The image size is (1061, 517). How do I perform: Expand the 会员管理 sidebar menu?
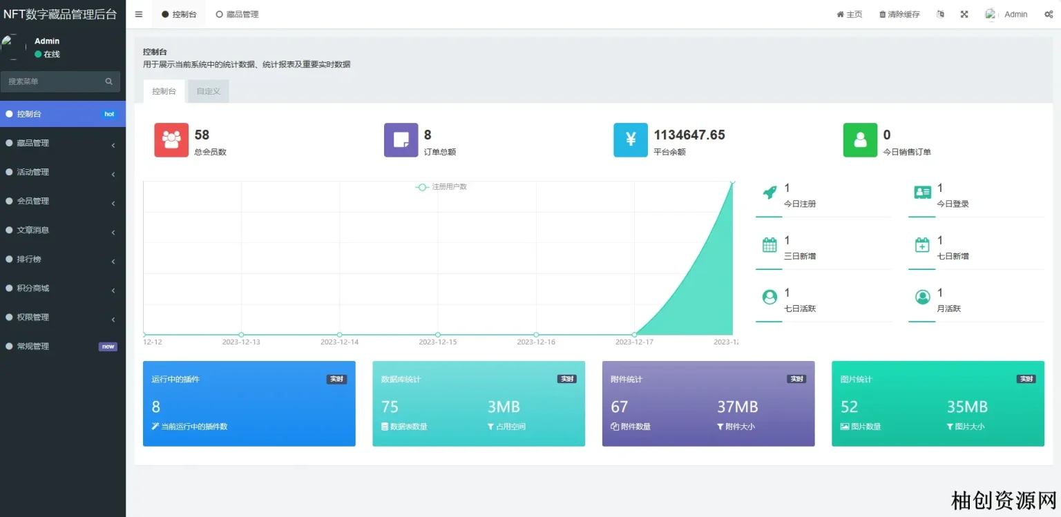click(x=62, y=202)
